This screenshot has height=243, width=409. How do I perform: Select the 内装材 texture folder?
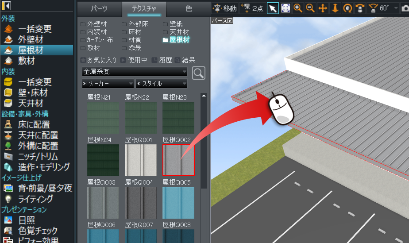94,32
